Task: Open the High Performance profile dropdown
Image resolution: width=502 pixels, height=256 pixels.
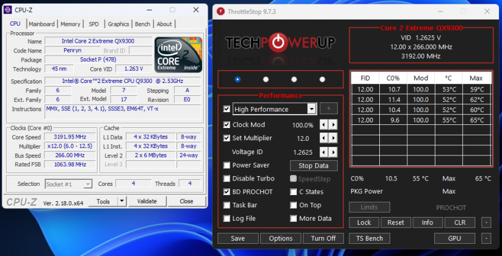Action: coord(311,109)
